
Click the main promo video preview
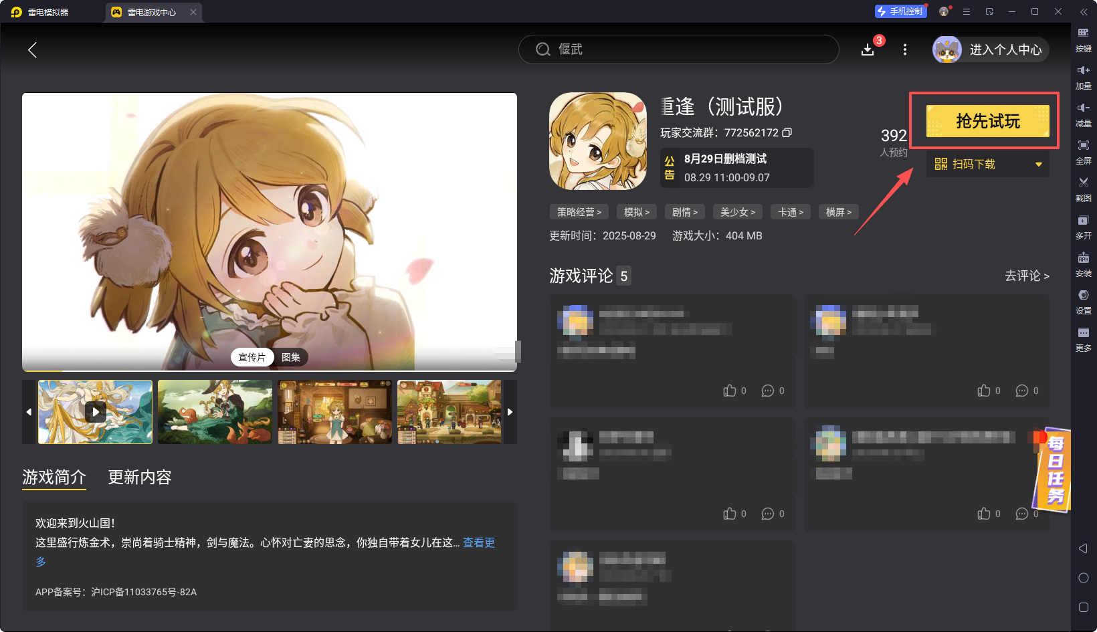pyautogui.click(x=270, y=231)
